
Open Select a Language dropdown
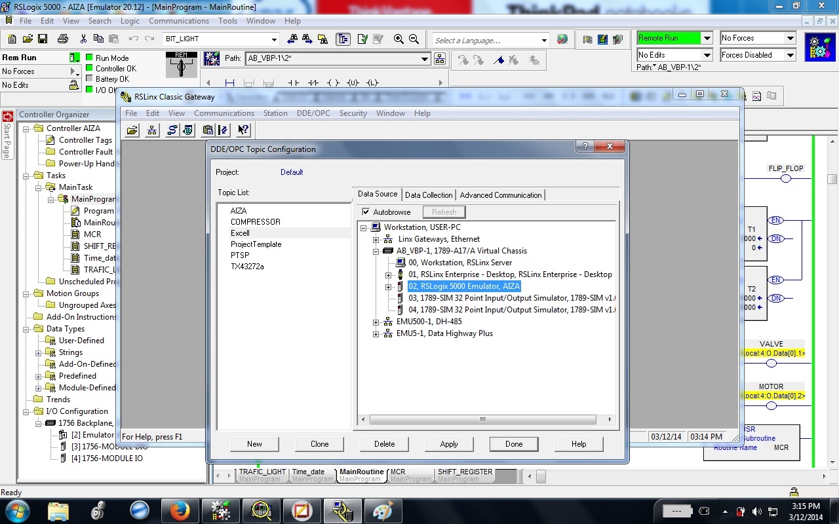pyautogui.click(x=544, y=40)
